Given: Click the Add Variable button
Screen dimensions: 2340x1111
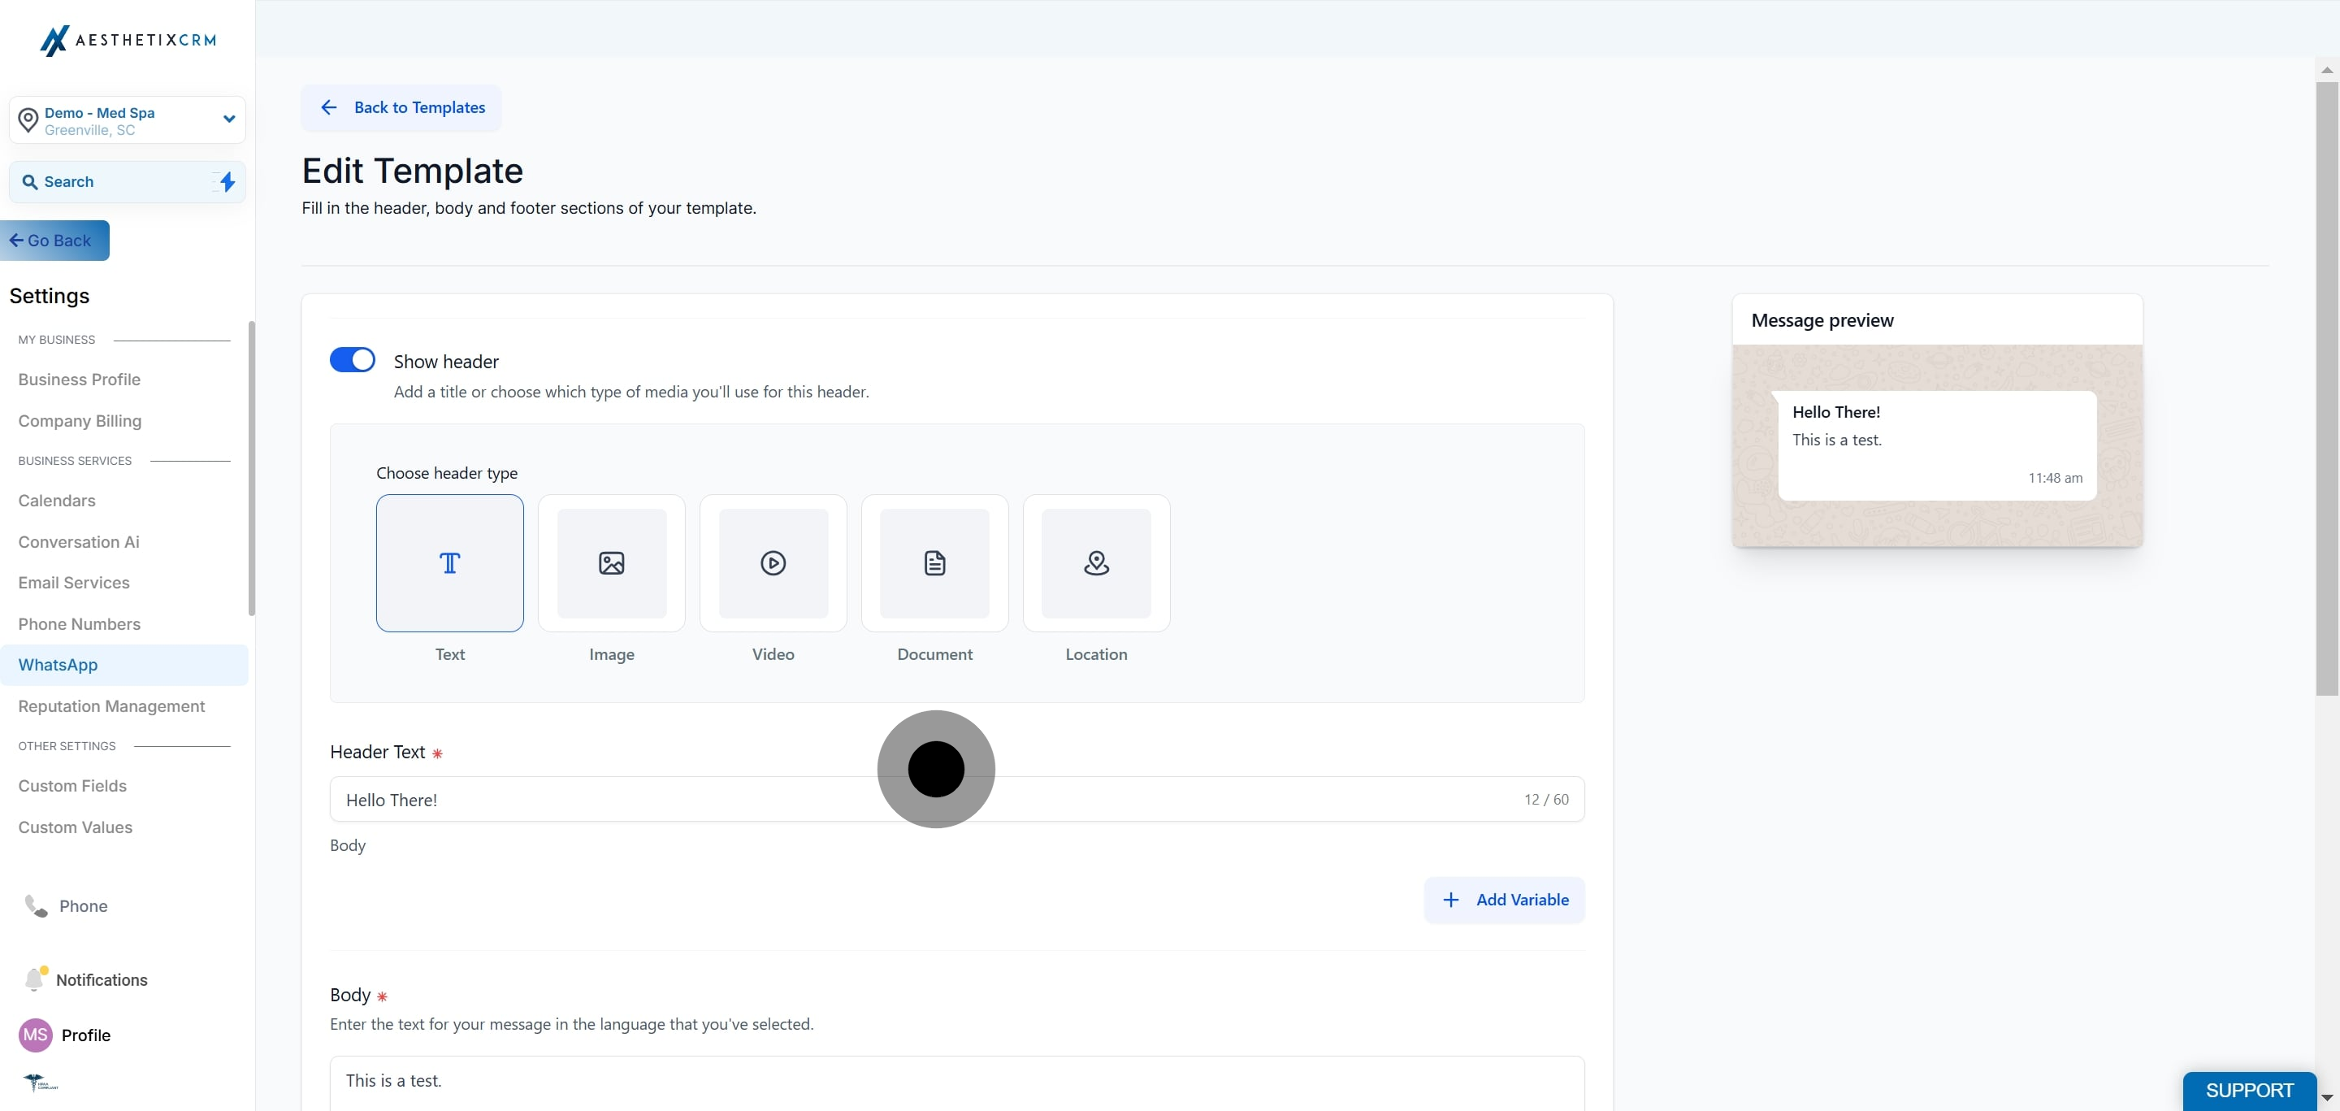Looking at the screenshot, I should [x=1504, y=900].
